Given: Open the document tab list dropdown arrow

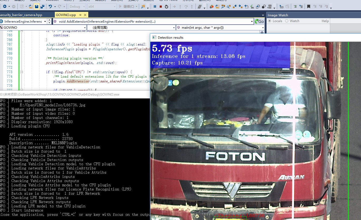Looking at the screenshot, I should pyautogui.click(x=263, y=15).
